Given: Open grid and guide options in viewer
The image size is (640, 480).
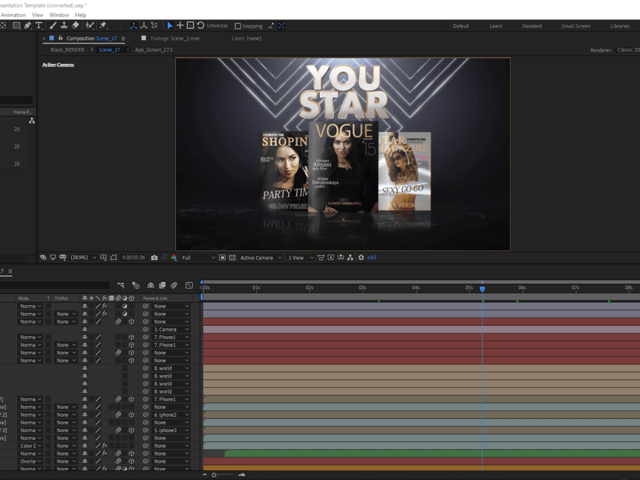Looking at the screenshot, I should [103, 257].
